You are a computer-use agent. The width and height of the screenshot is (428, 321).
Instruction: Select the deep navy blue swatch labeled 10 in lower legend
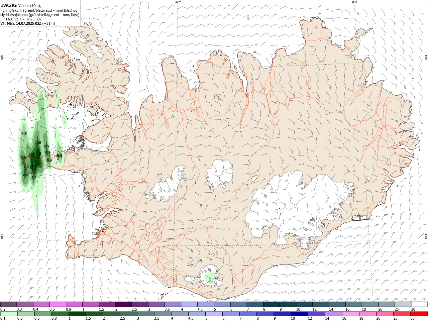pos(299,314)
